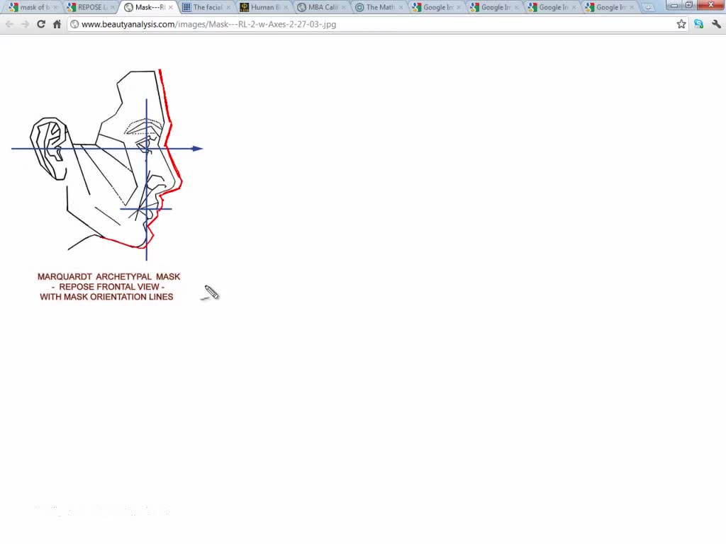The height and width of the screenshot is (544, 726).
Task: Open the 'MBA Cali' tab
Action: point(321,7)
